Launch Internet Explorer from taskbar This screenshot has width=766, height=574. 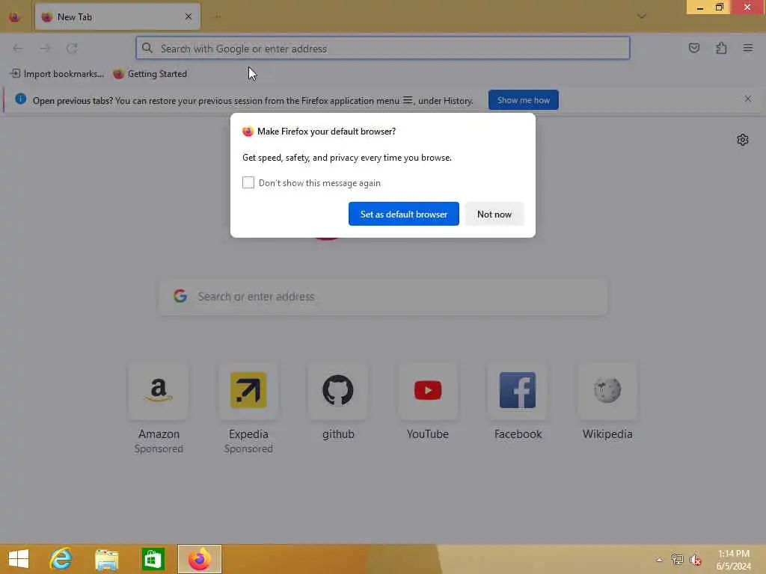point(61,559)
